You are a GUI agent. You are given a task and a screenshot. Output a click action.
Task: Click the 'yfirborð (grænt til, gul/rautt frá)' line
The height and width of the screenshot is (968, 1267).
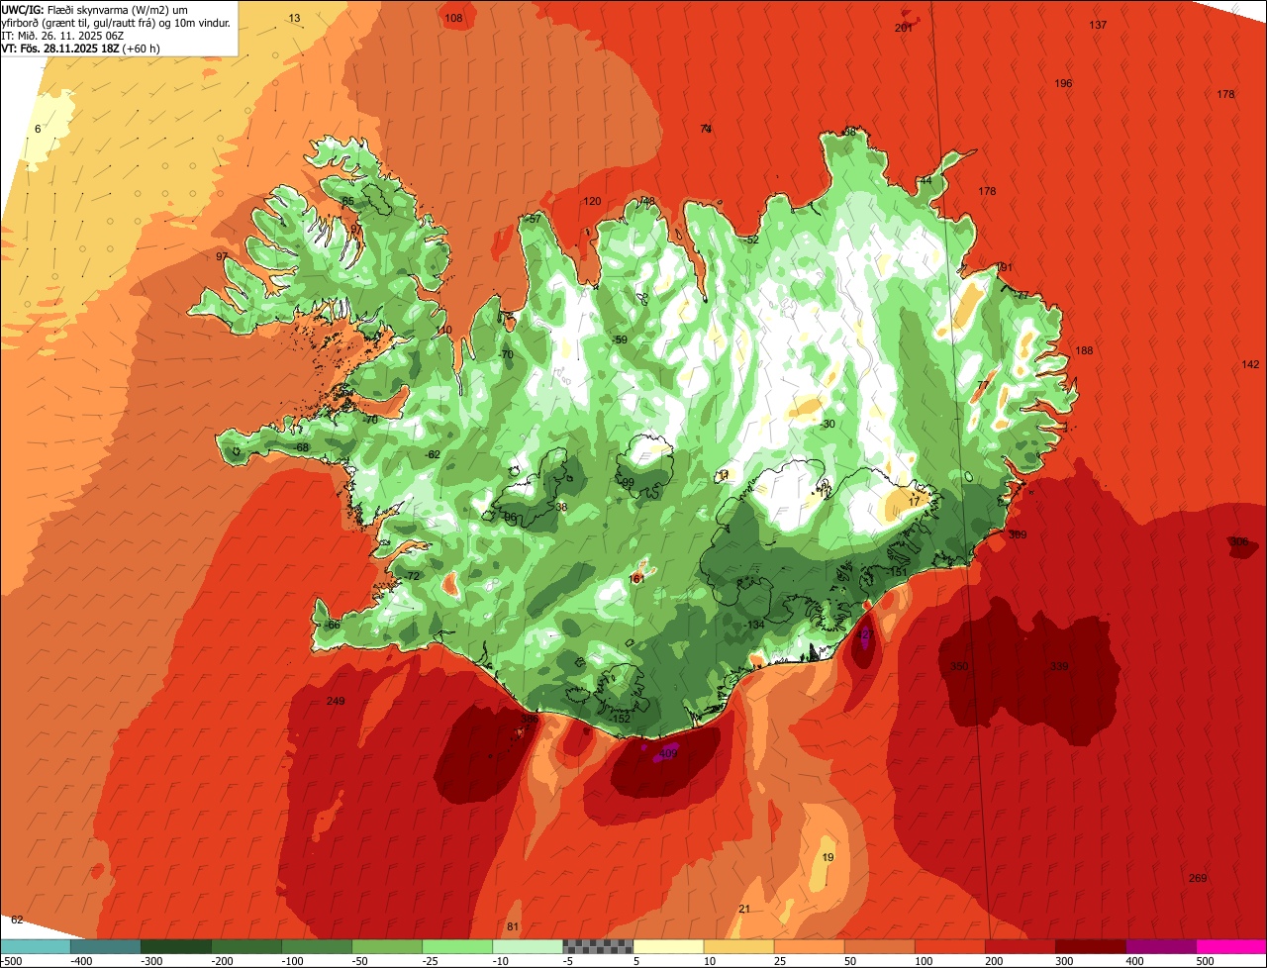(116, 22)
